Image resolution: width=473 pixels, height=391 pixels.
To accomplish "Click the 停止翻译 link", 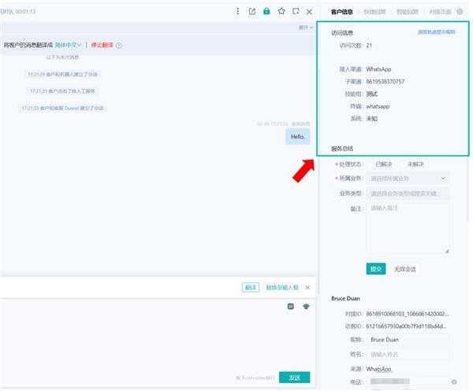I will [x=102, y=45].
